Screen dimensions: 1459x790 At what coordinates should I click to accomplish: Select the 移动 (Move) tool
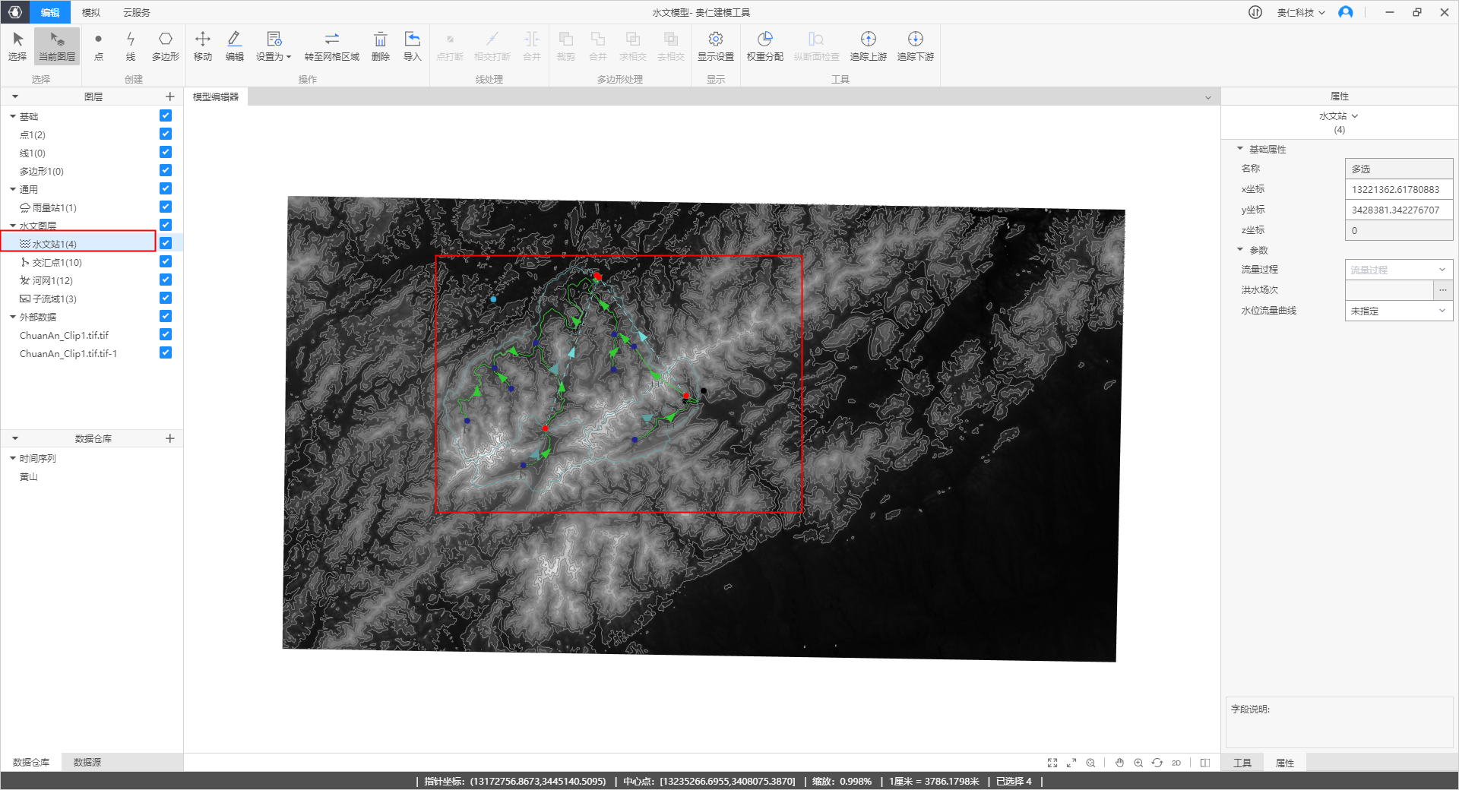coord(201,46)
